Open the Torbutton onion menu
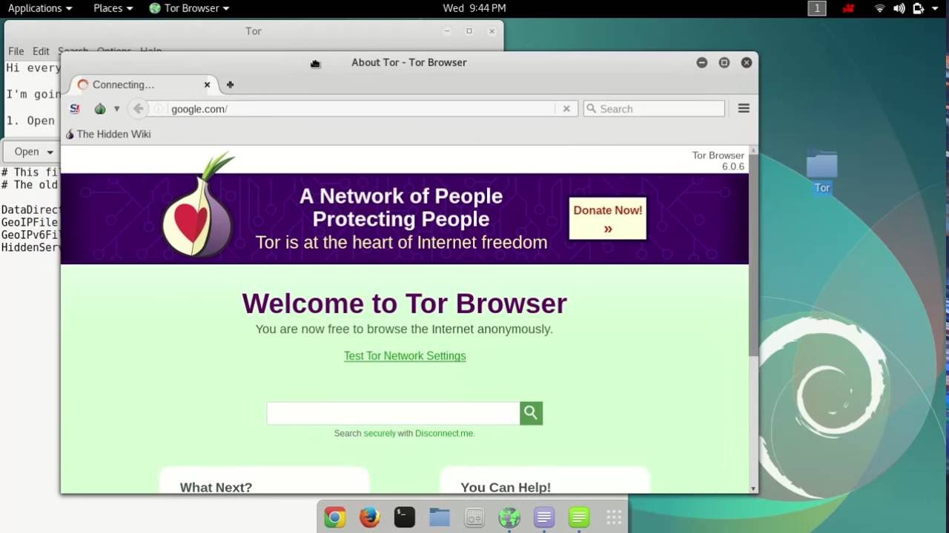The image size is (949, 533). tap(100, 109)
